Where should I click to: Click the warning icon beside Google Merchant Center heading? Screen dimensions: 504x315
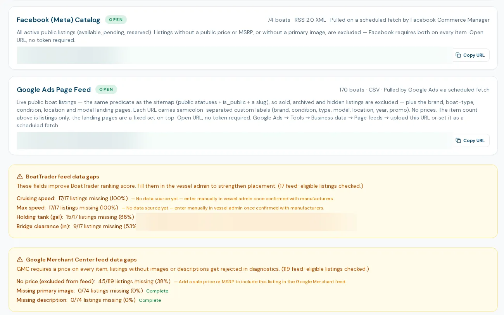[x=20, y=260]
